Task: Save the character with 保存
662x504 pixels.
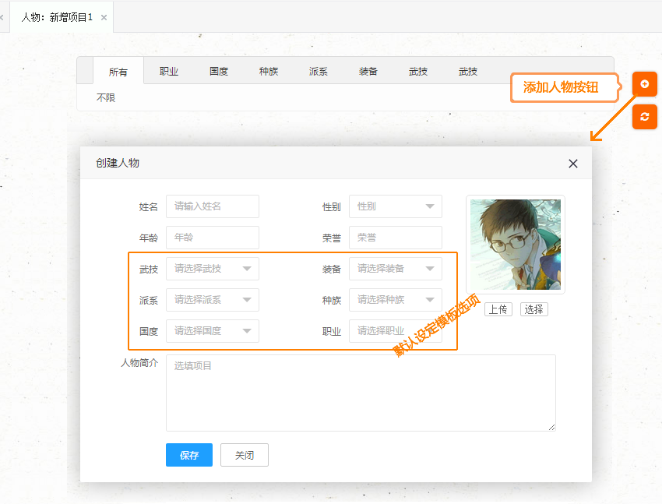Action: pos(189,455)
